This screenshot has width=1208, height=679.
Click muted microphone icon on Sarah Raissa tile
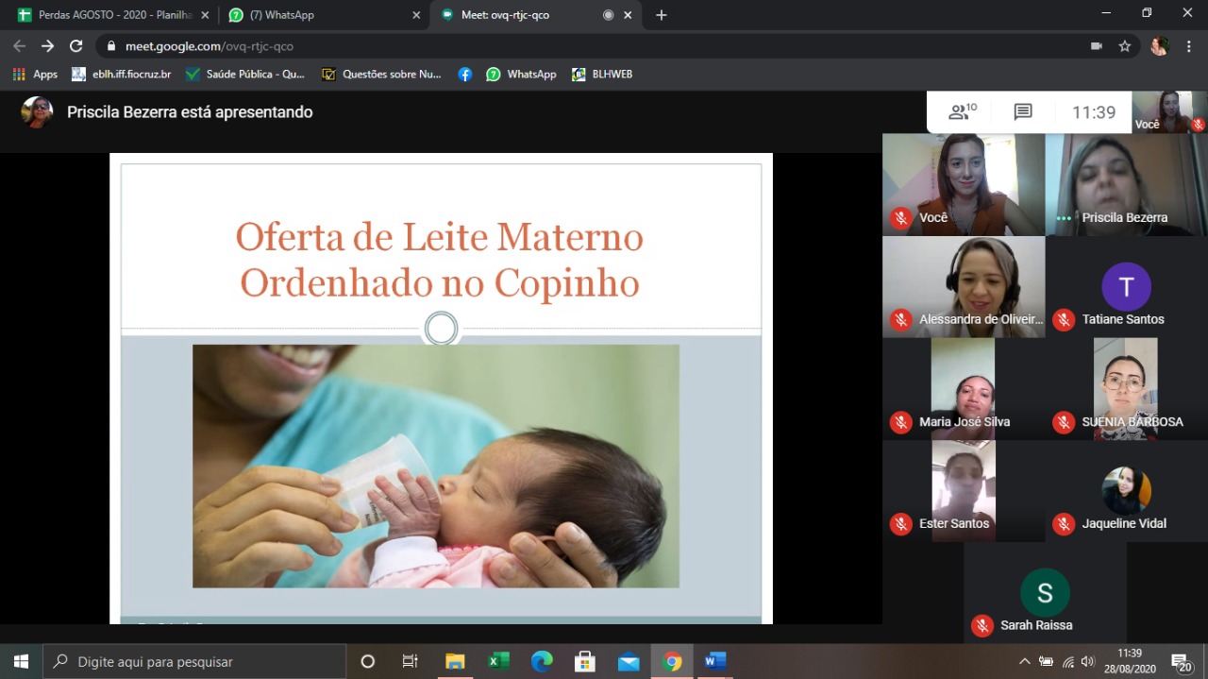coord(982,625)
